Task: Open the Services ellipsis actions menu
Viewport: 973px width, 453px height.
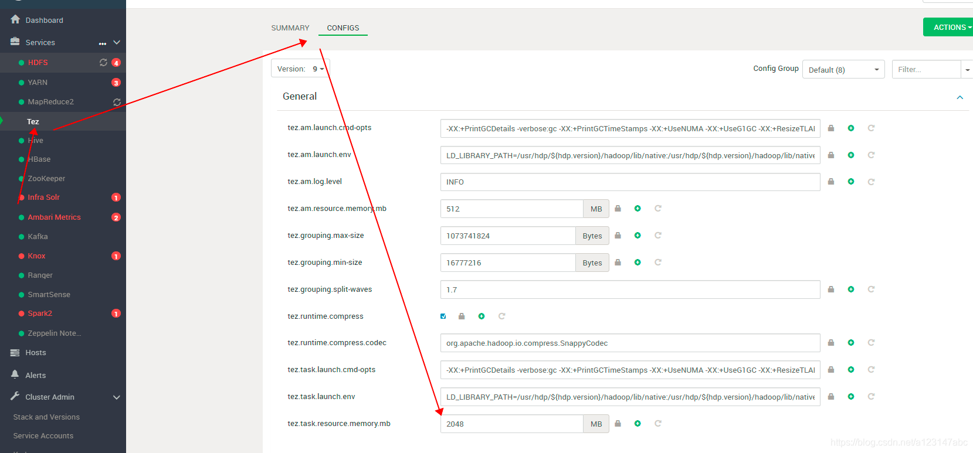Action: 103,43
